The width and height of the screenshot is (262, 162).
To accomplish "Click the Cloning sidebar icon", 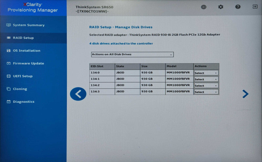I will (9, 89).
